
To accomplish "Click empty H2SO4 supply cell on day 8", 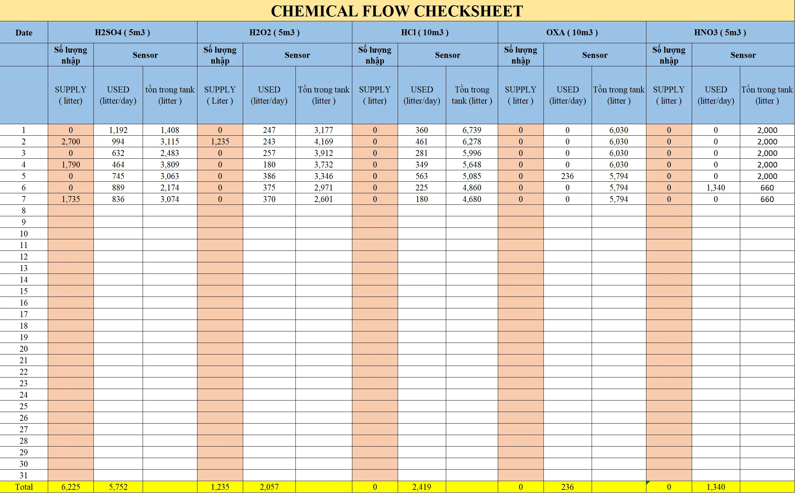I will pos(71,211).
